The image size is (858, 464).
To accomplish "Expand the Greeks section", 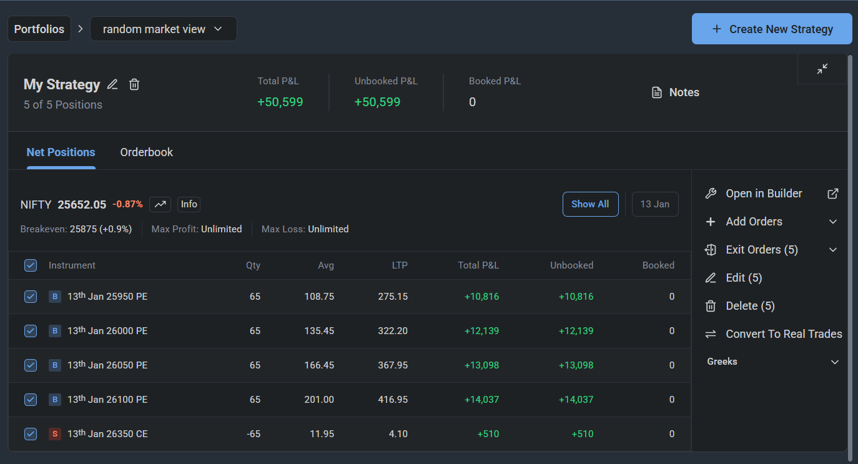I will pyautogui.click(x=834, y=362).
